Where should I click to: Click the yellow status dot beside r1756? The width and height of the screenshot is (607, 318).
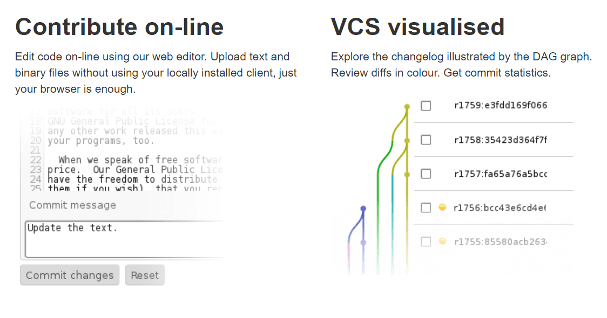[x=442, y=207]
